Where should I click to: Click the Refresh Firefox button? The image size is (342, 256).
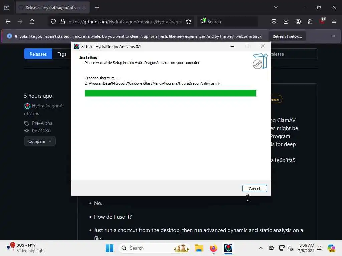287,36
